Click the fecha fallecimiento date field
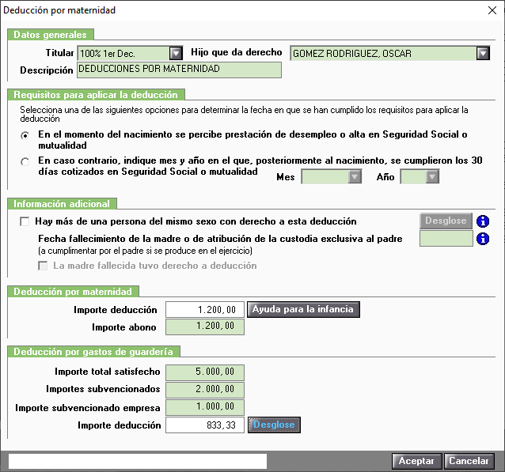This screenshot has width=505, height=472. pyautogui.click(x=446, y=239)
